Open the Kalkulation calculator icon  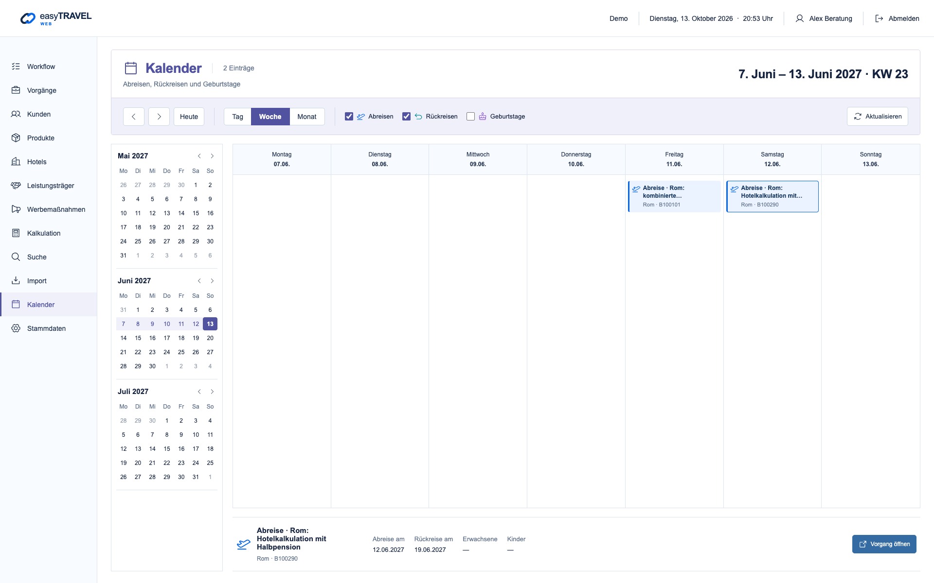[x=16, y=233]
